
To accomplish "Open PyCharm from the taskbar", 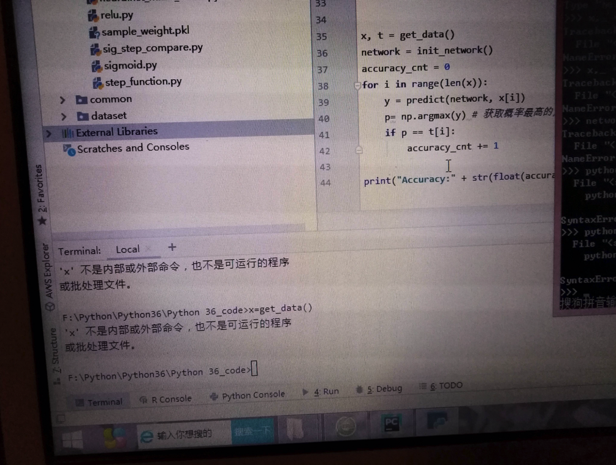I will pos(391,425).
